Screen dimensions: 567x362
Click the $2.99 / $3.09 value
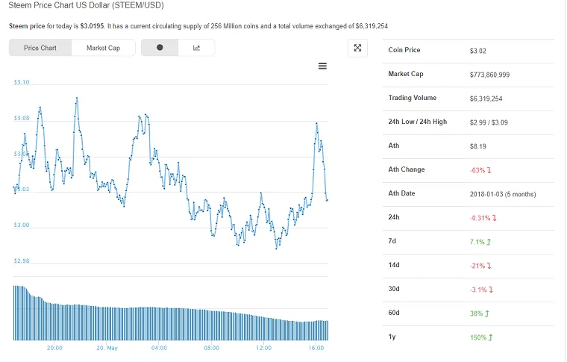click(x=489, y=122)
